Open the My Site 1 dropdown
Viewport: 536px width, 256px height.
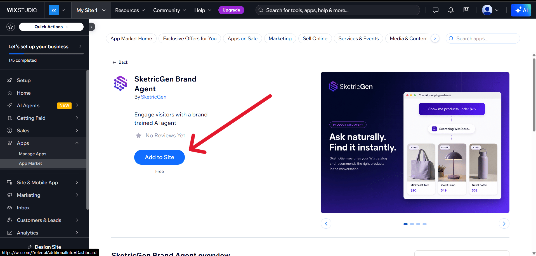click(x=91, y=10)
